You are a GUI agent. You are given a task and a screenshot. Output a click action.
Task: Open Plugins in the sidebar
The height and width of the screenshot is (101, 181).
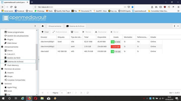pyautogui.click(x=10, y=39)
